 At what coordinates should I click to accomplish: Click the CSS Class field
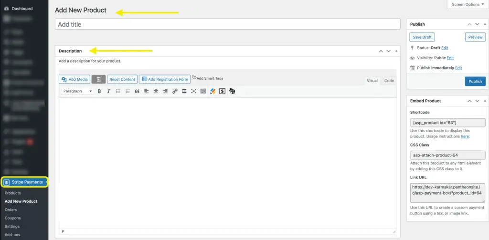[x=448, y=155]
